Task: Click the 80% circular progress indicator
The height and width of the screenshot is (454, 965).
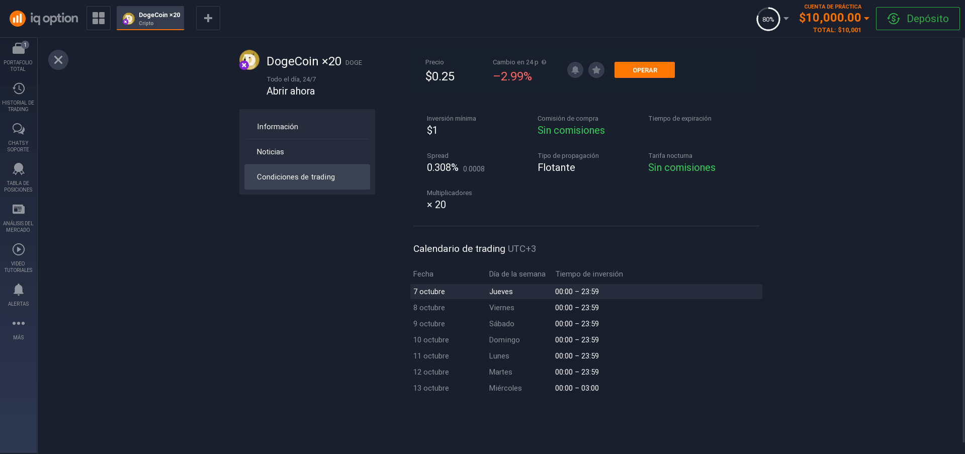Action: pos(768,19)
